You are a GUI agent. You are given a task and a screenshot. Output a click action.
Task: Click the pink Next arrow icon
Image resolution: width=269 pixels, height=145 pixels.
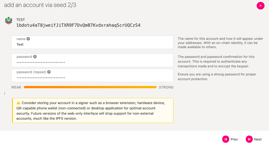[x=249, y=139]
